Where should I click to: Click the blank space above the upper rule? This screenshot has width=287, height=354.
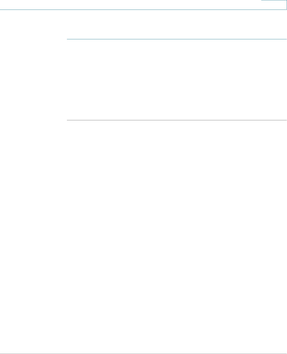(177, 25)
